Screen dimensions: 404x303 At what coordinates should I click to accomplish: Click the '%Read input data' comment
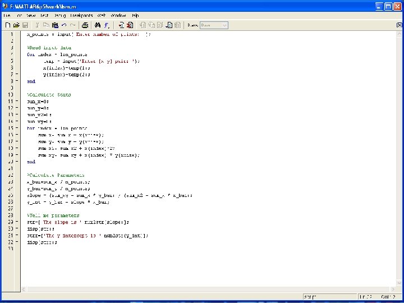49,48
